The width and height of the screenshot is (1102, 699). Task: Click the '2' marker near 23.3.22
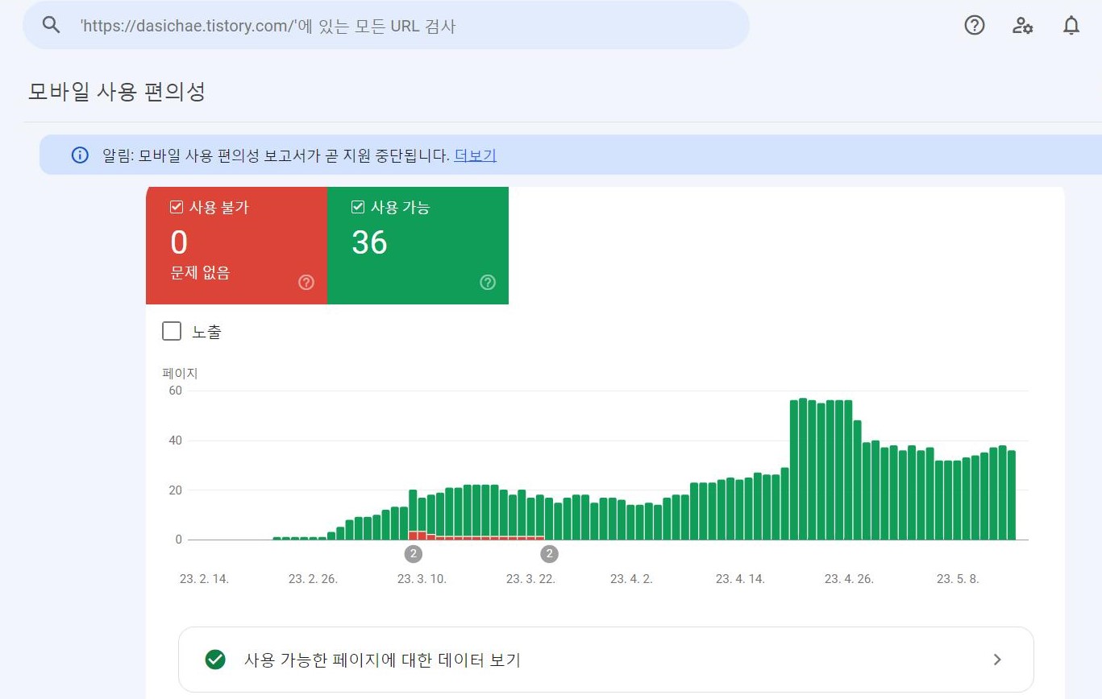click(549, 553)
